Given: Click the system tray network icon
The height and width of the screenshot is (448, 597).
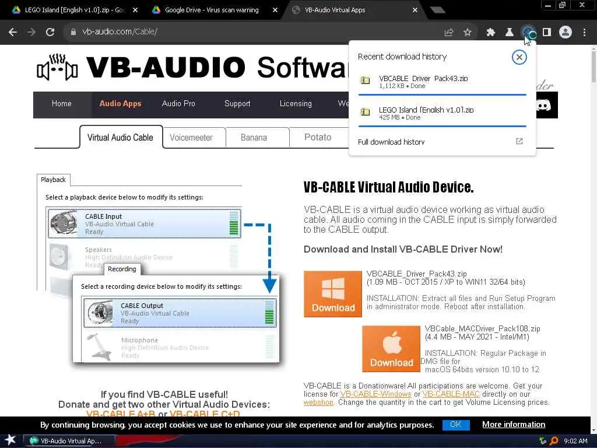Looking at the screenshot, I should click(543, 441).
